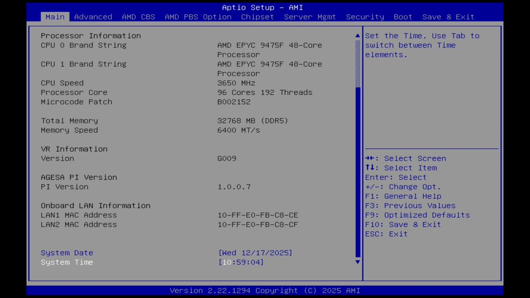
Task: Click the LAN1 MAC Address entry
Action: 79,215
